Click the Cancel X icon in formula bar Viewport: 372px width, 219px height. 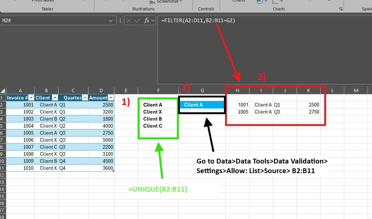tap(129, 21)
